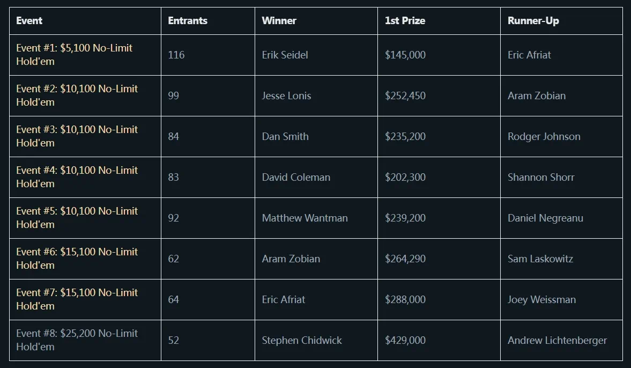The width and height of the screenshot is (631, 368).
Task: Click the 1st Prize column header
Action: [405, 21]
